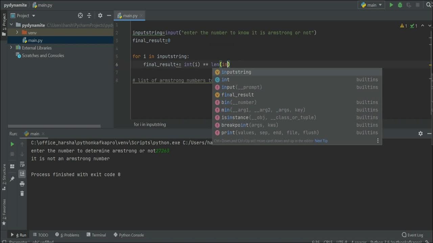
Task: Choose int builtin from completion list
Action: tap(297, 80)
